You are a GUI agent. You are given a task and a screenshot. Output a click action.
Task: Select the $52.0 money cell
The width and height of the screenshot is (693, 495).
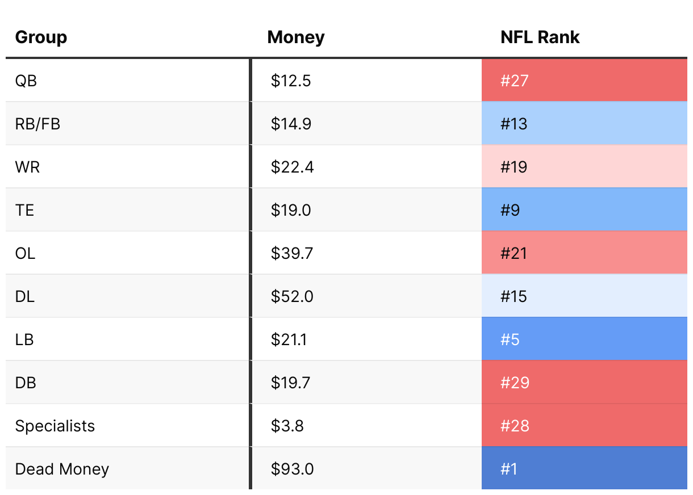click(x=292, y=296)
